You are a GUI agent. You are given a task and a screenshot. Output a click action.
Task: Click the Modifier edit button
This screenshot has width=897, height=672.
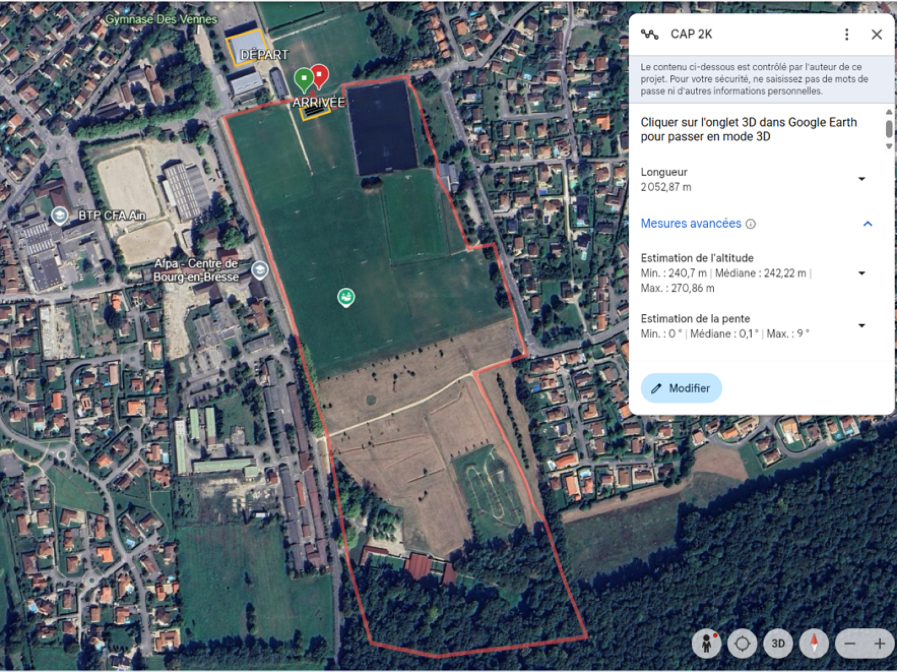[x=681, y=388]
